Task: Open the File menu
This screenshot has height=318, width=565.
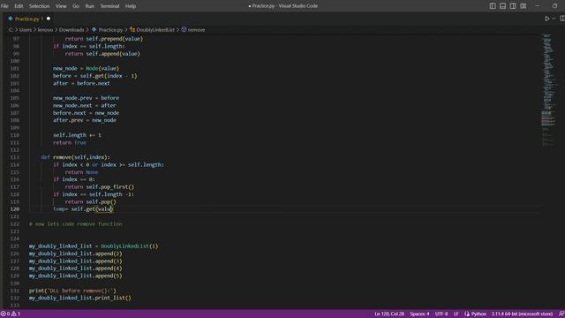Action: click(4, 6)
